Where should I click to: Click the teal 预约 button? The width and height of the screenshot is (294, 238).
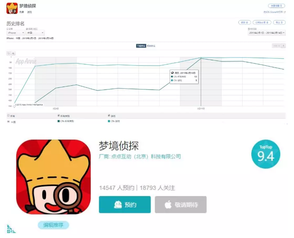[125, 205]
